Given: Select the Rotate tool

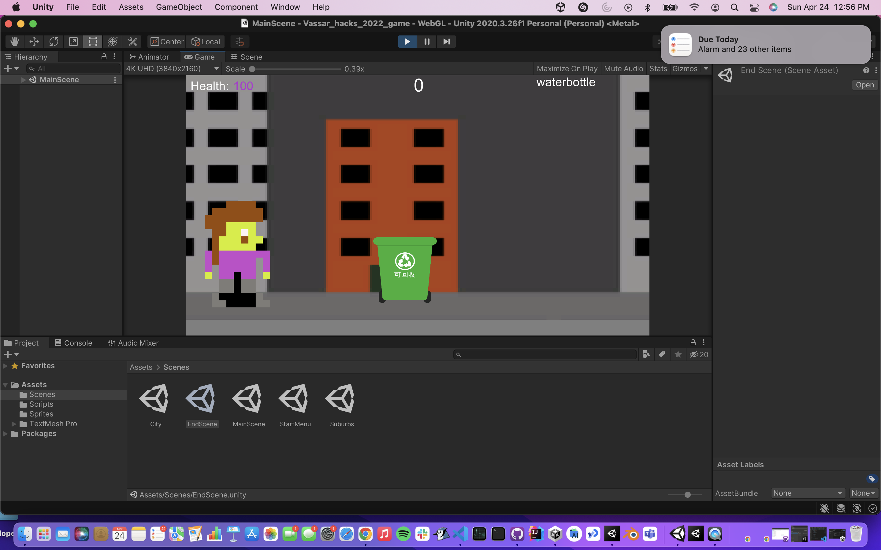Looking at the screenshot, I should pos(54,42).
